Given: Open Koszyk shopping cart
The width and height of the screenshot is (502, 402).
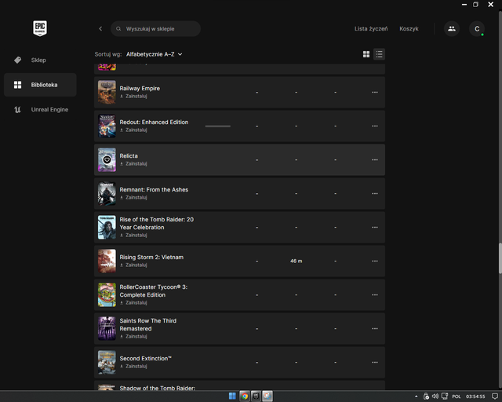Looking at the screenshot, I should (409, 28).
